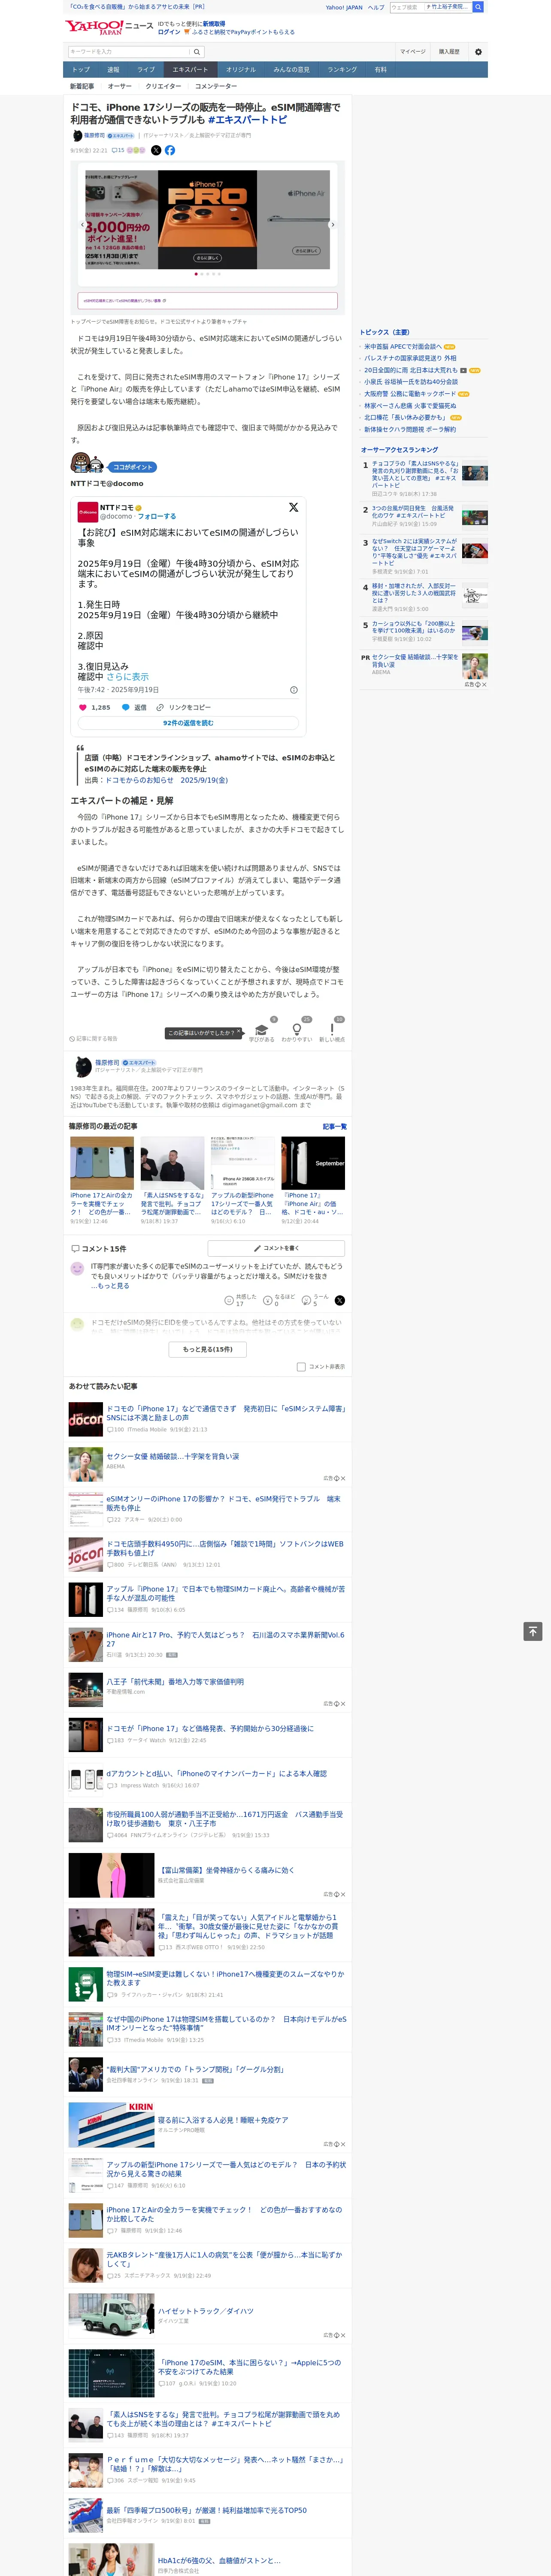Click the コメントを書く button
551x2576 pixels.
(x=276, y=1248)
